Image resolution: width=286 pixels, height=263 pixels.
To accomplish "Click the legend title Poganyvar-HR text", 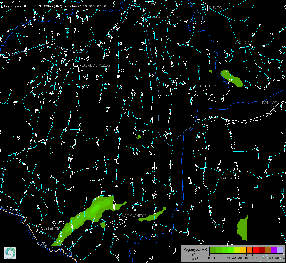I will coord(195,249).
